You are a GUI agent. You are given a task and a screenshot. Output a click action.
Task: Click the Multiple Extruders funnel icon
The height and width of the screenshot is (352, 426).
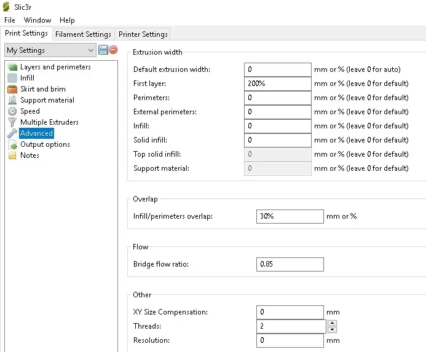12,122
